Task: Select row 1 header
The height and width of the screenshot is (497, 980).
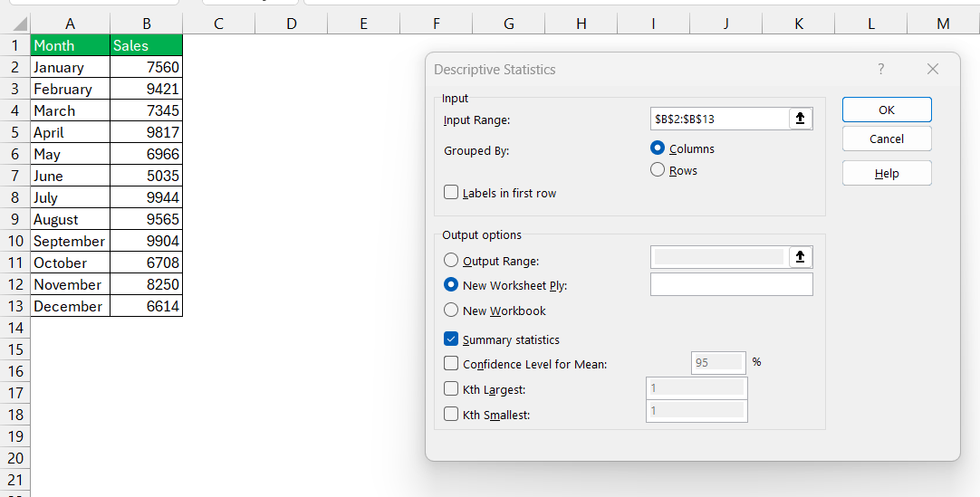Action: click(x=15, y=45)
